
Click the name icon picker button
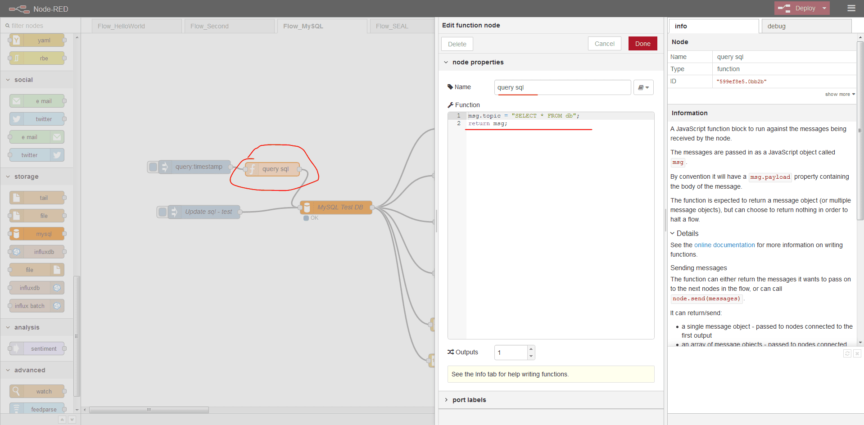pyautogui.click(x=643, y=87)
